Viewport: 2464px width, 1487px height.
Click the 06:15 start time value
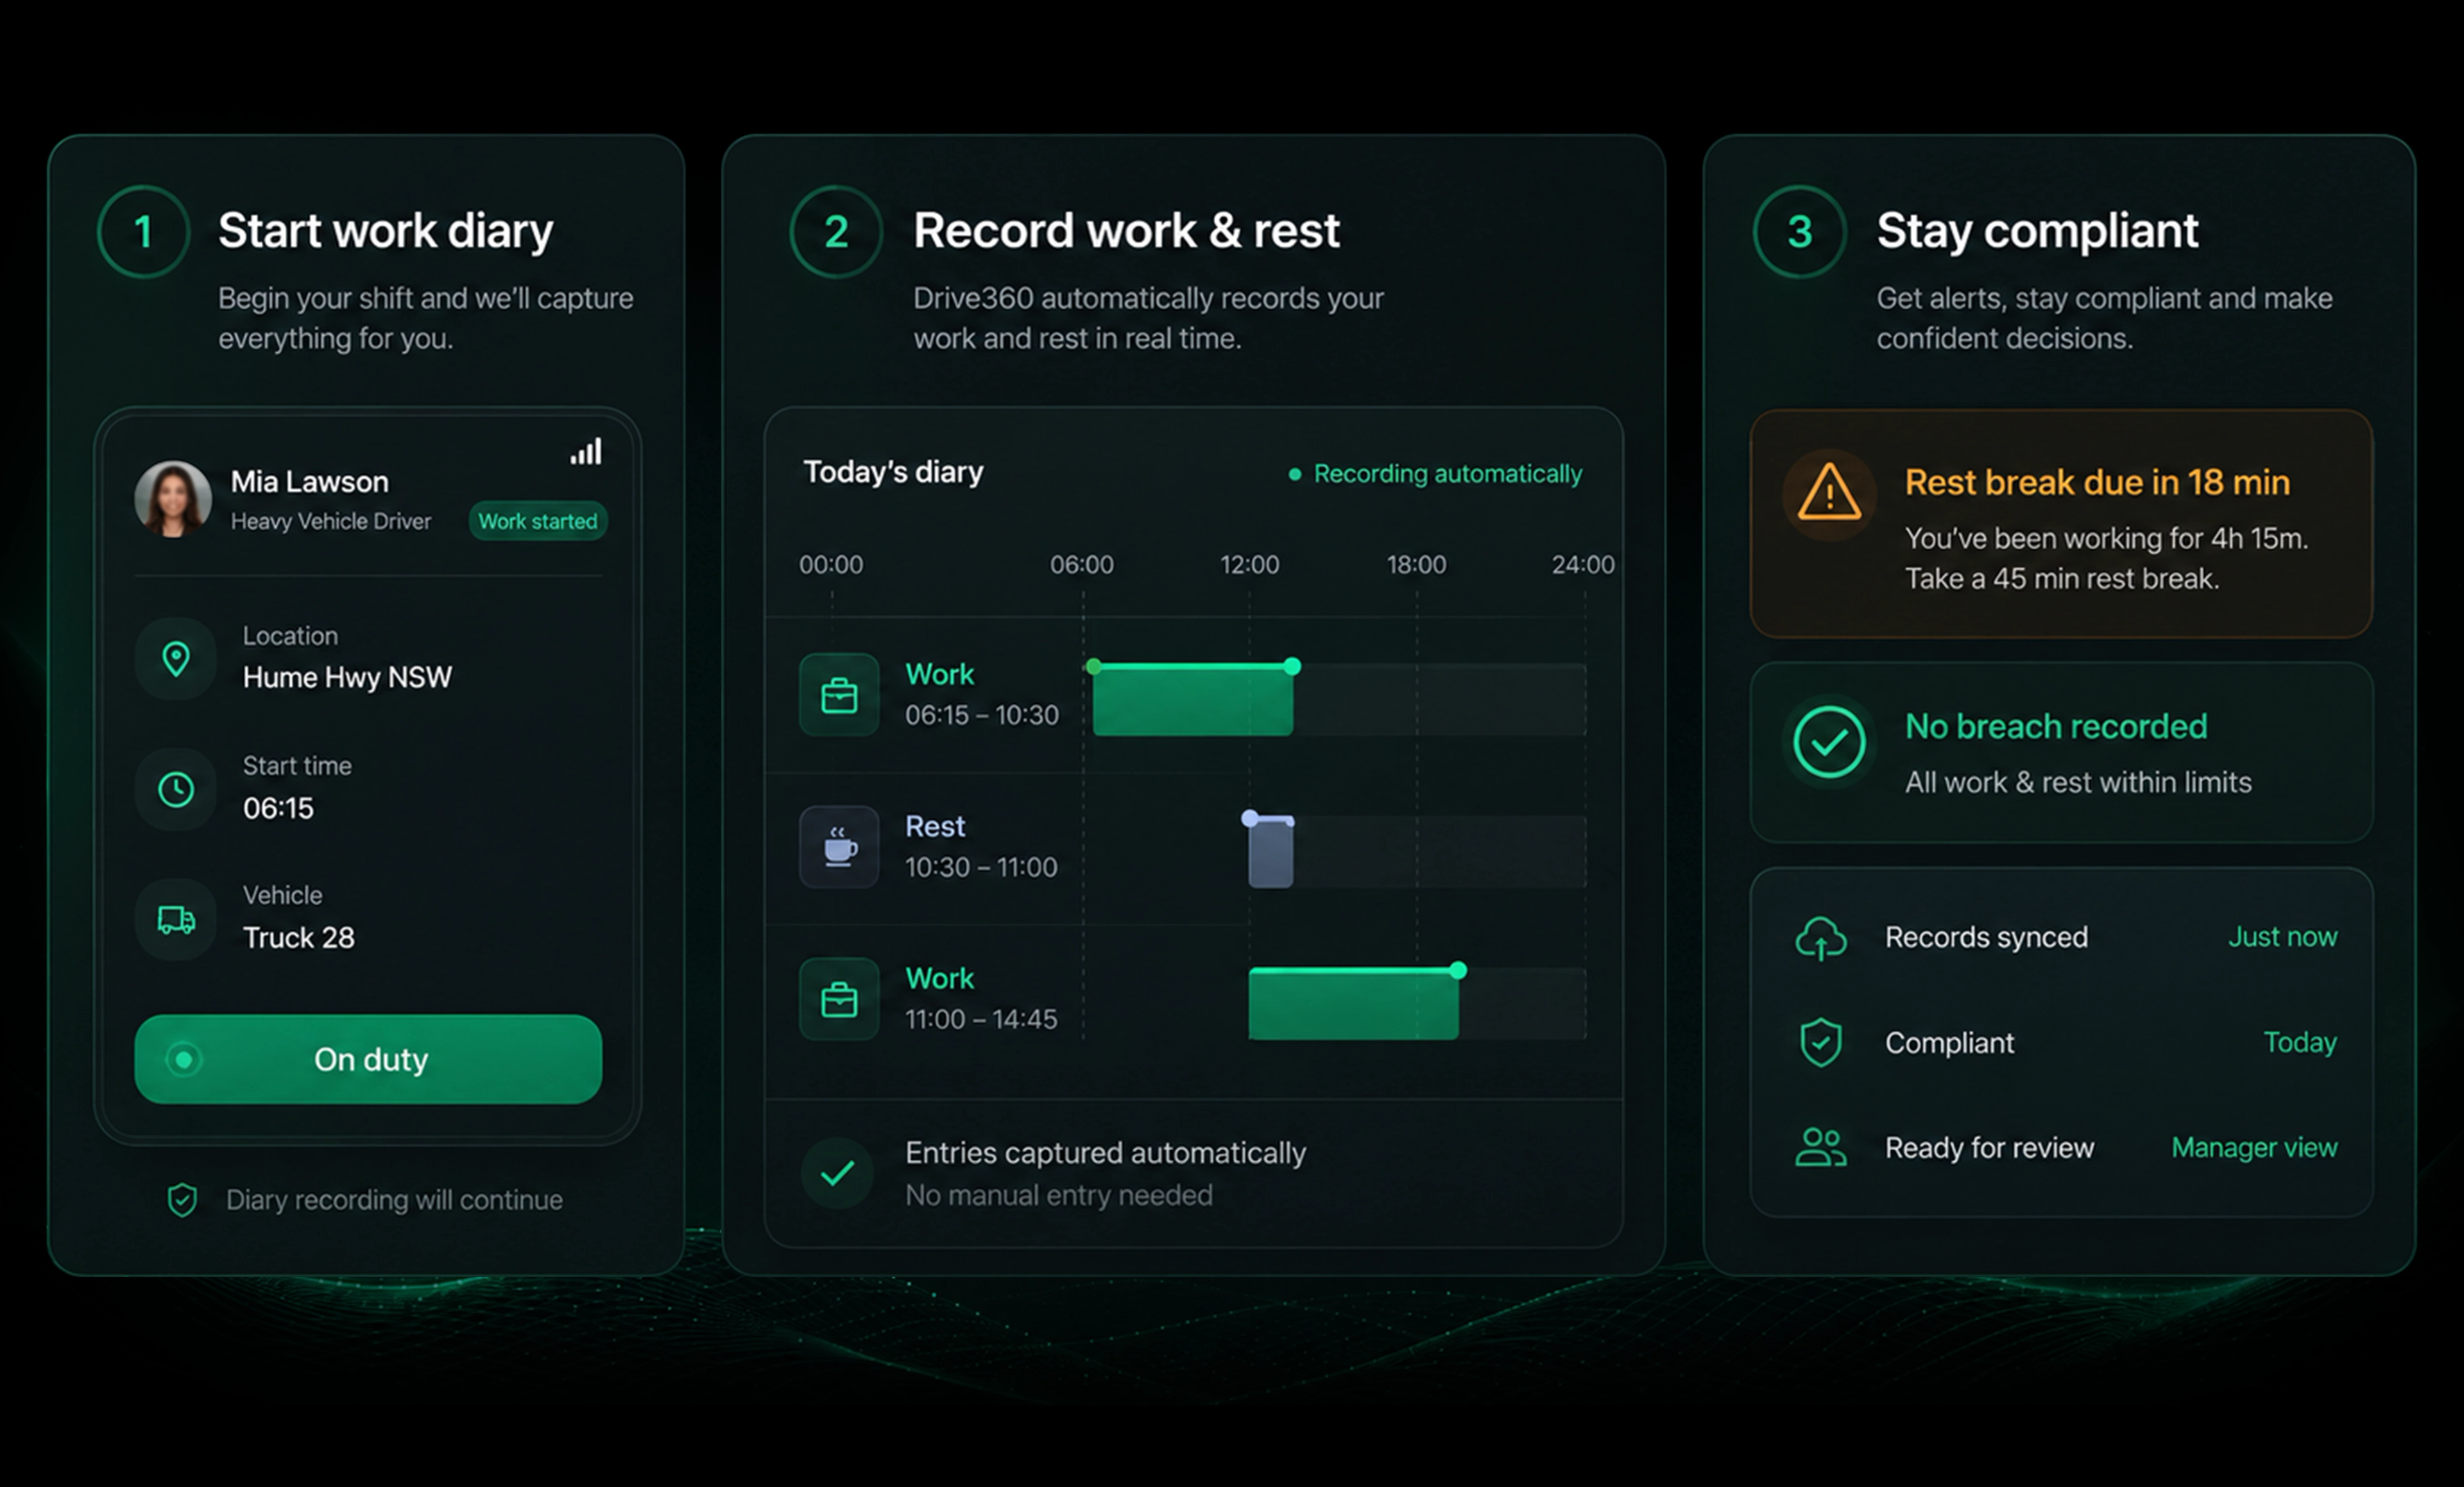click(278, 808)
